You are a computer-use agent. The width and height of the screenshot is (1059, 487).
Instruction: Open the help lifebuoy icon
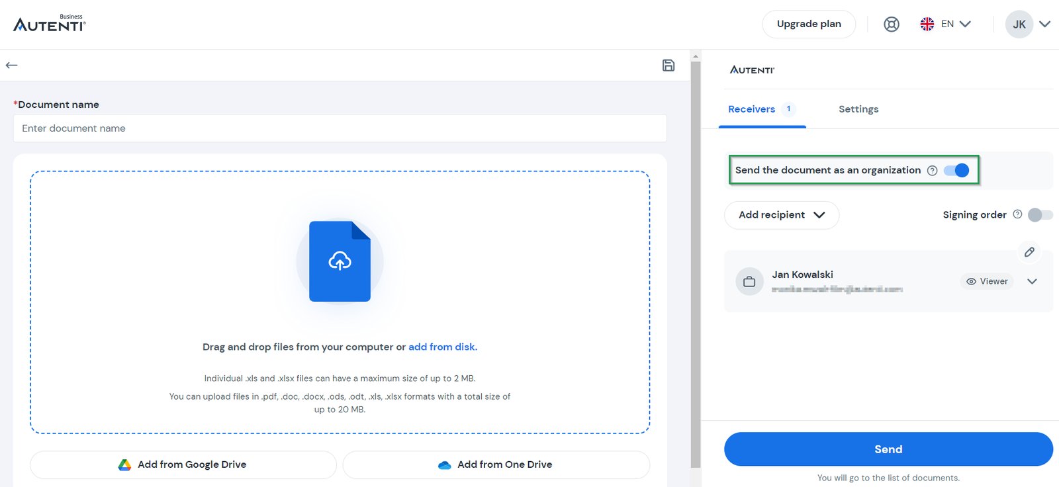pos(892,24)
